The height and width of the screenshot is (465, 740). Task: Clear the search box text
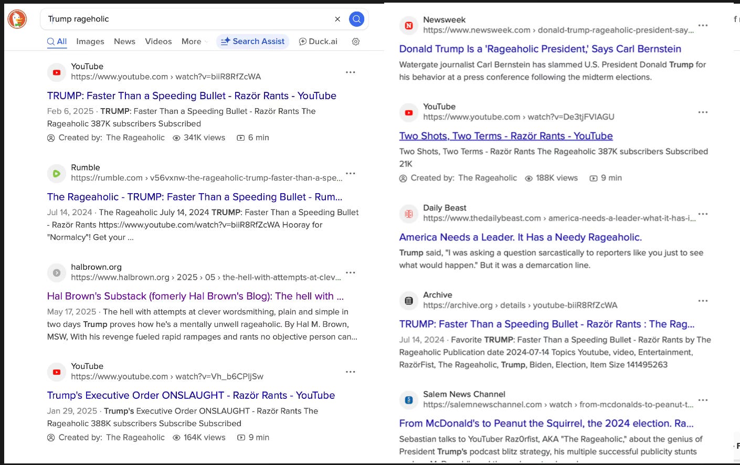(337, 19)
